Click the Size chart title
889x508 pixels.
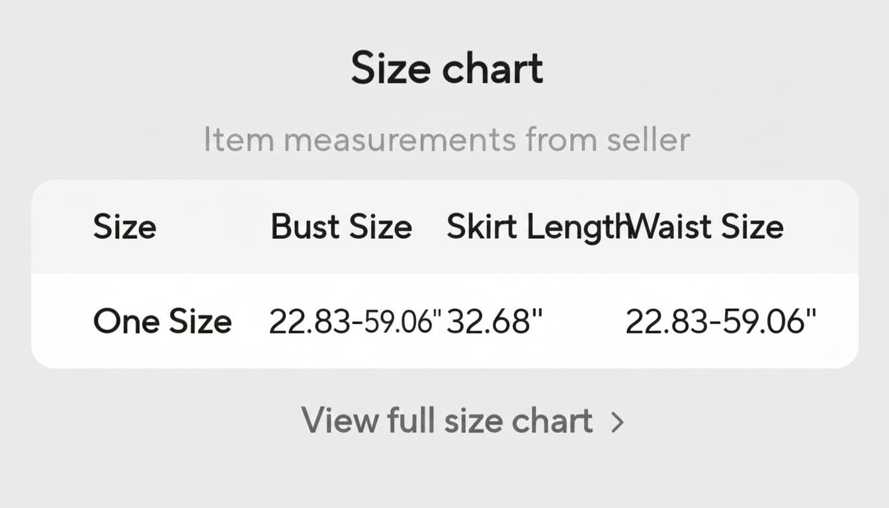(447, 66)
